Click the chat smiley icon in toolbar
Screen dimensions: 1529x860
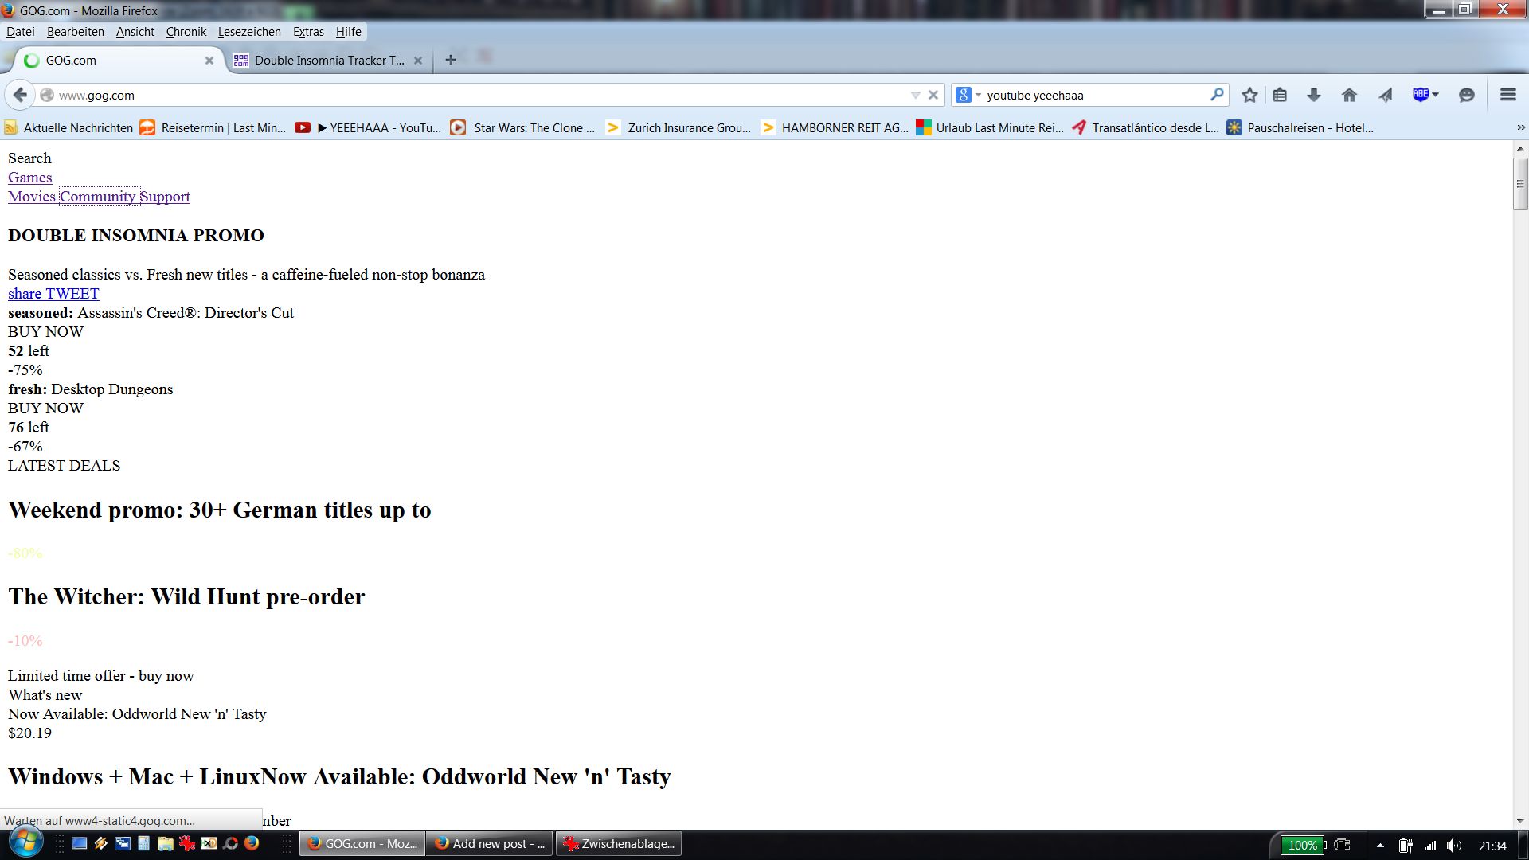pos(1467,95)
